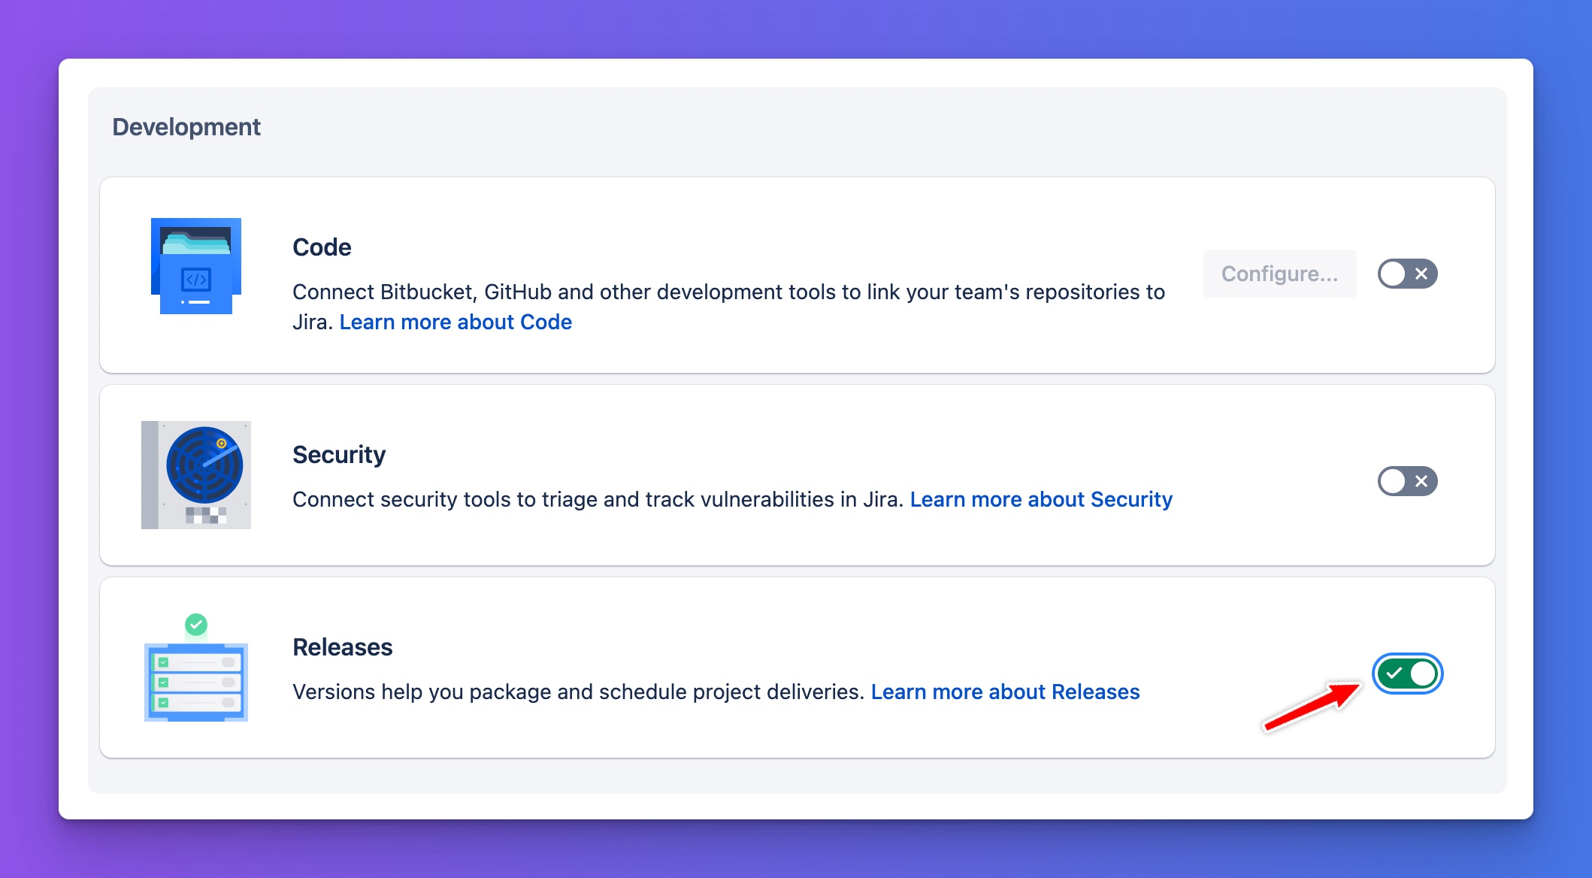This screenshot has width=1592, height=878.
Task: Select the Releases section heading
Action: click(x=343, y=646)
